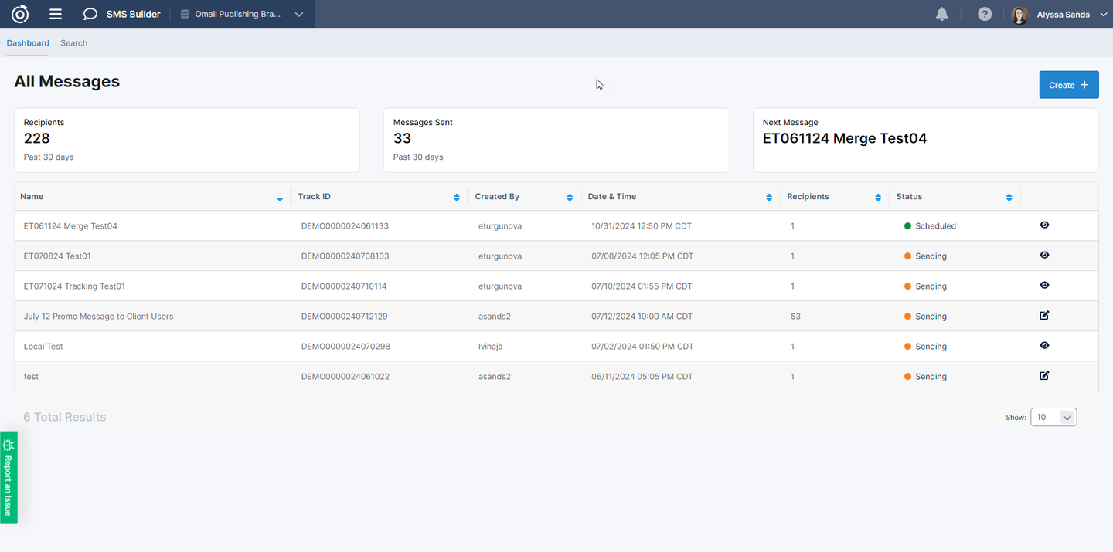
Task: View the Local Test message details
Action: pyautogui.click(x=1044, y=345)
